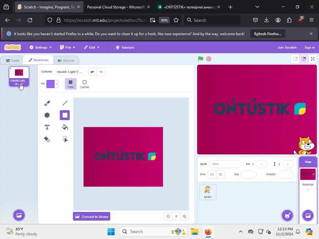Screen dimensions: 319x239
Task: Dismiss the Firefox notification bar
Action: pyautogui.click(x=311, y=34)
